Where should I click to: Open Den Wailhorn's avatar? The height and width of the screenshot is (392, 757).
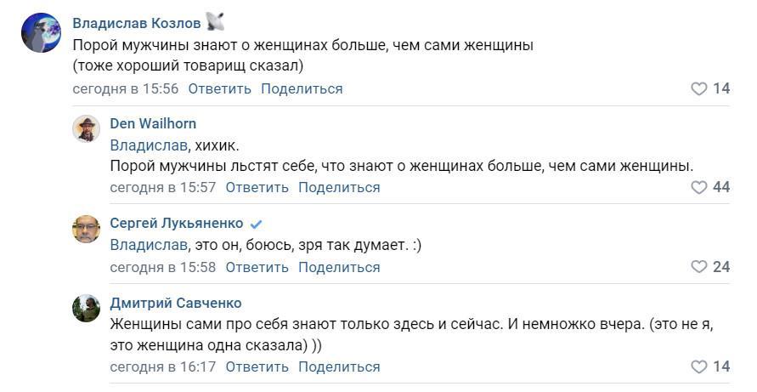[87, 129]
